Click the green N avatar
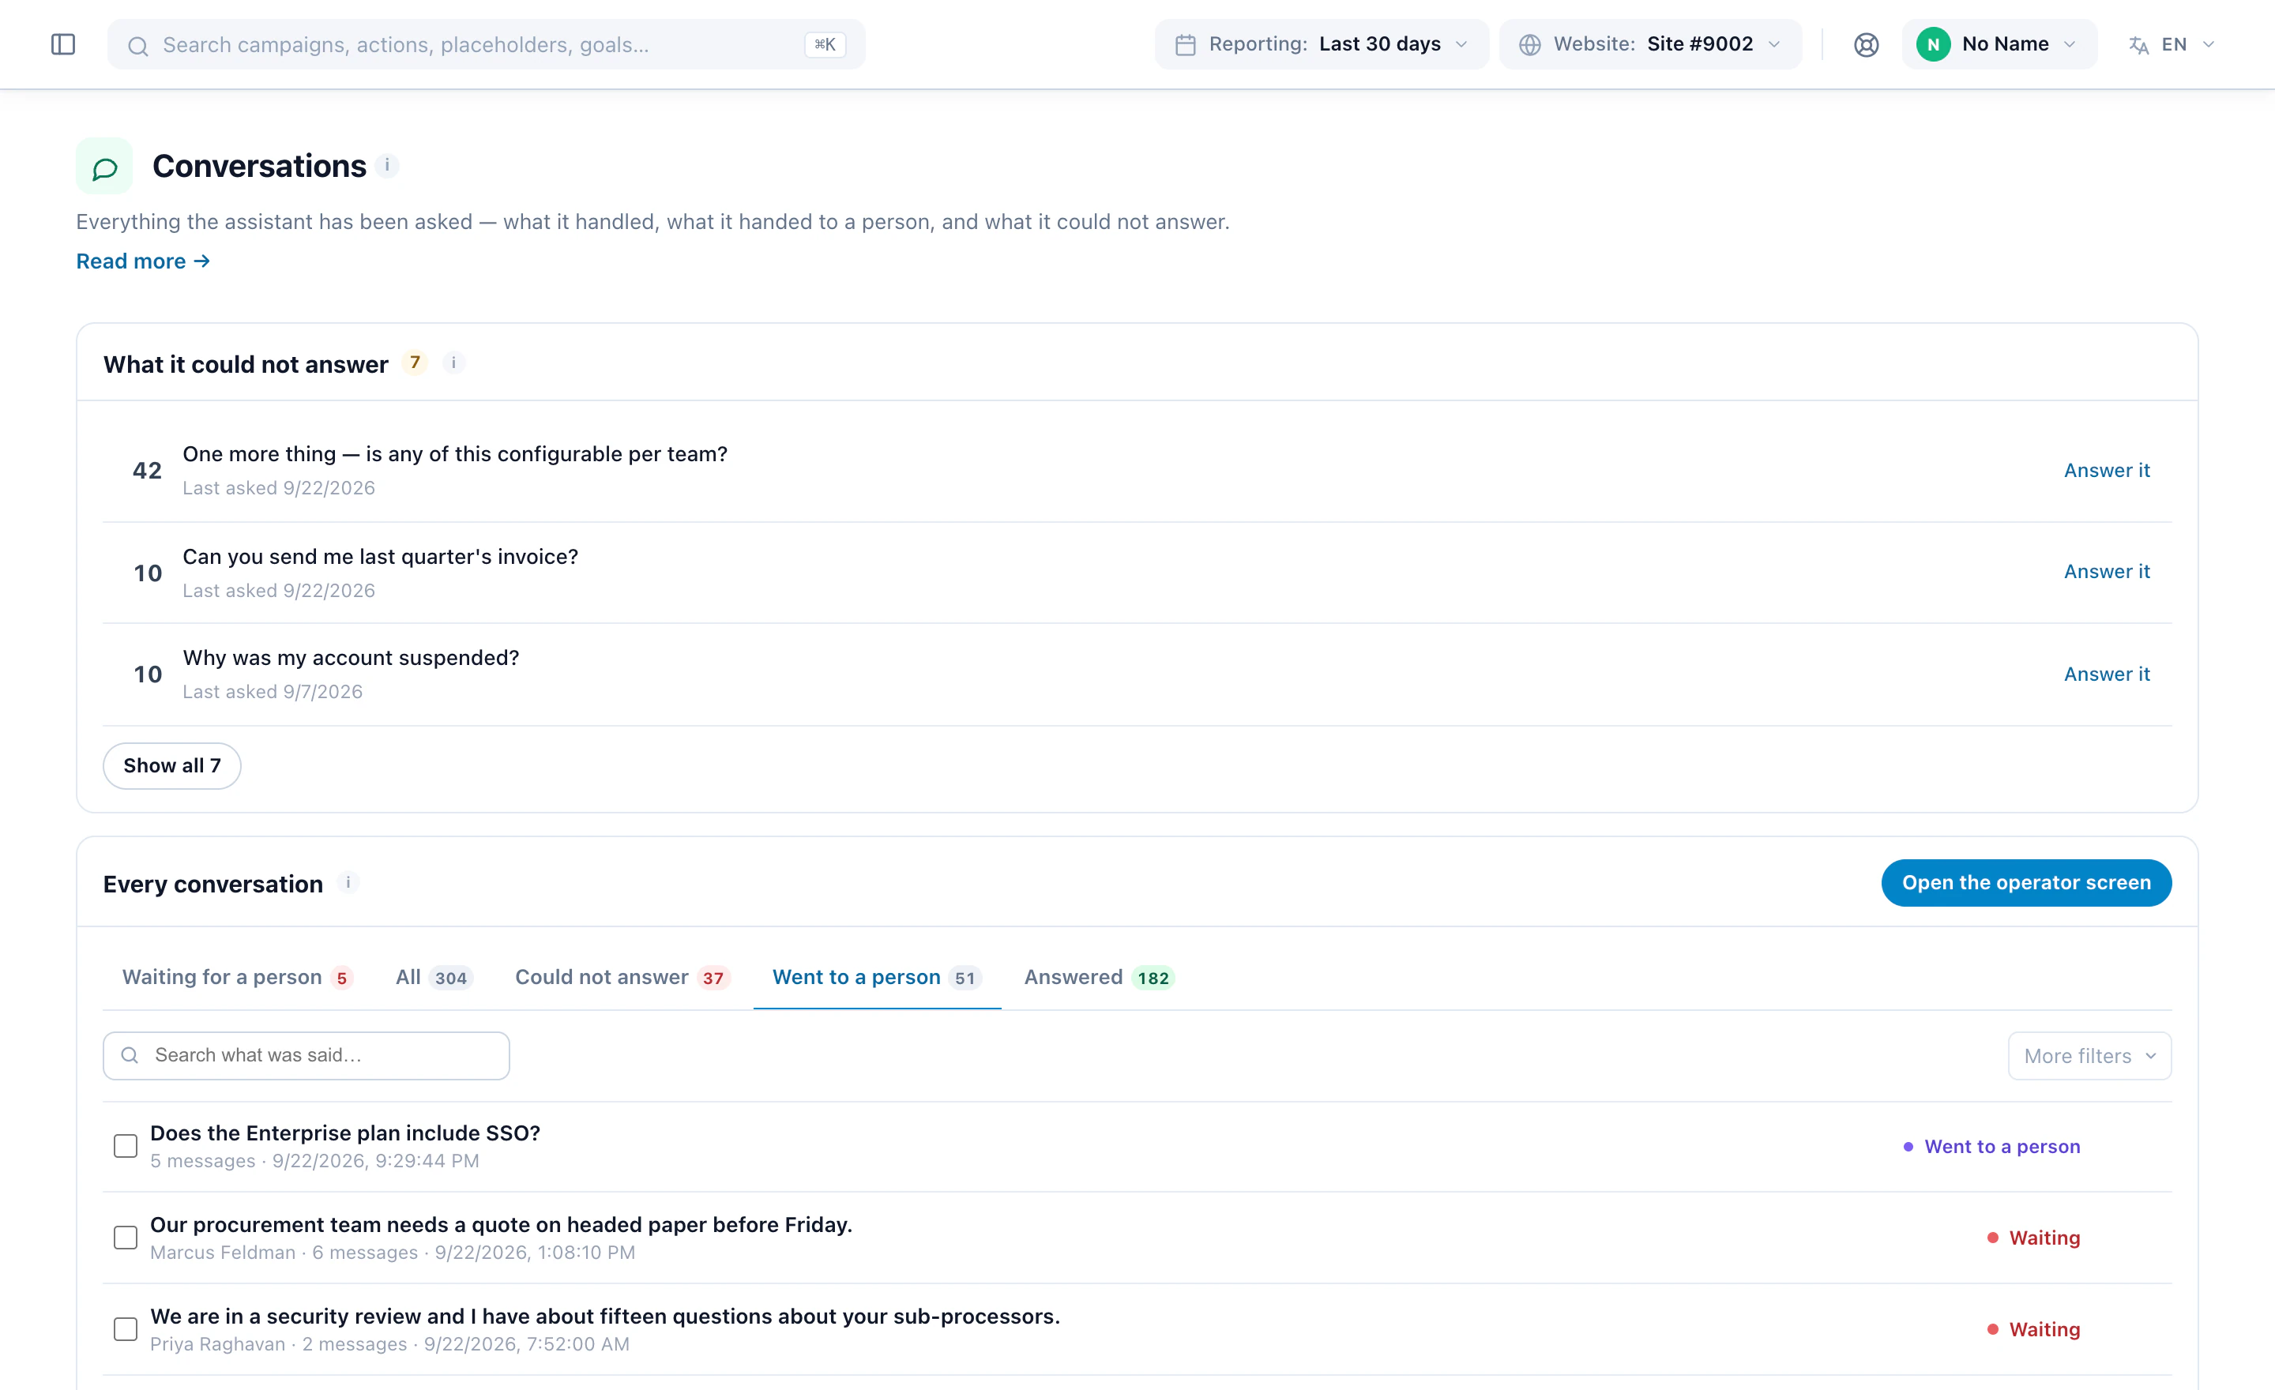Viewport: 2275px width, 1390px height. point(1934,44)
